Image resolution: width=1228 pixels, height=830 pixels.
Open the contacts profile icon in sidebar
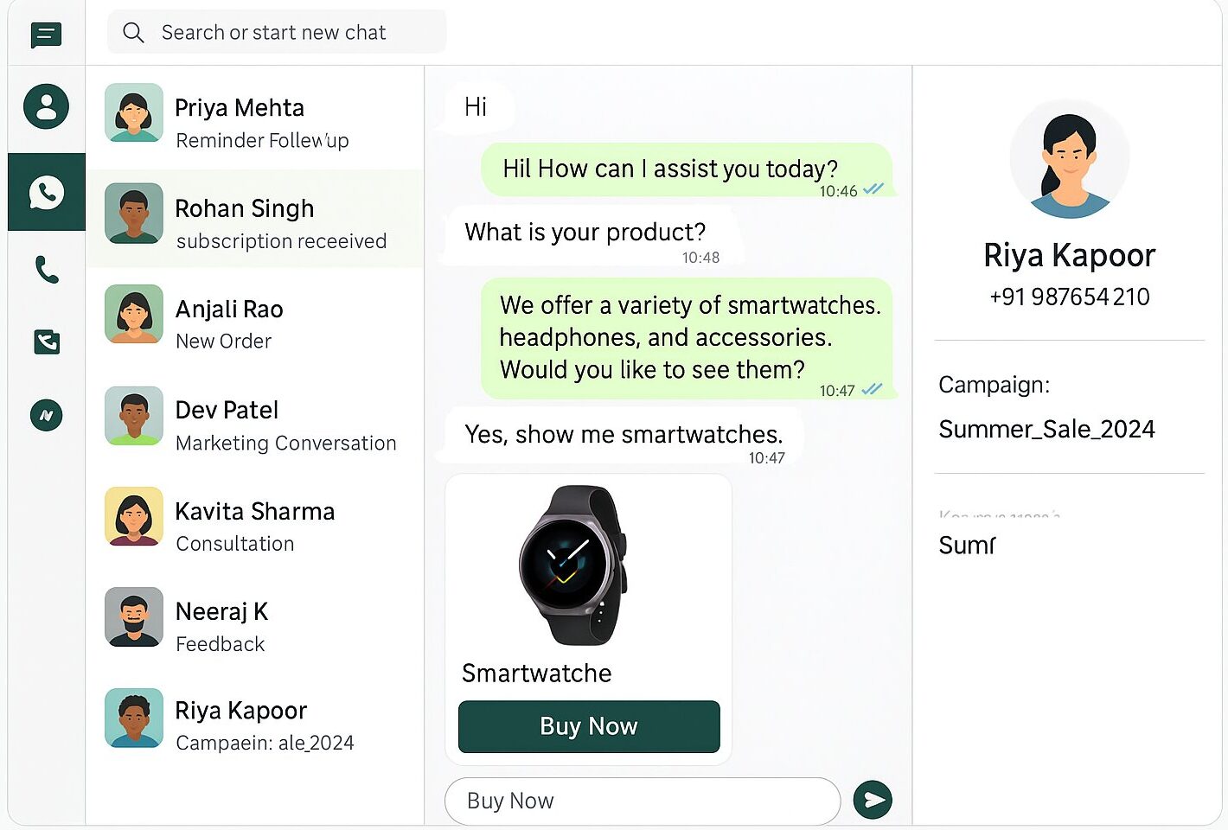pyautogui.click(x=47, y=107)
